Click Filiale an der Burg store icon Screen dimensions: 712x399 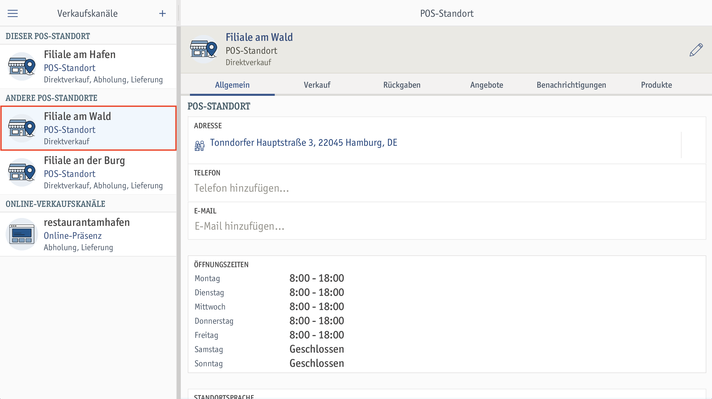click(22, 172)
